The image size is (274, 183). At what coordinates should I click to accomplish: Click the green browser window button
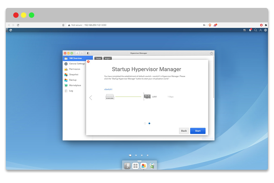coord(31,15)
